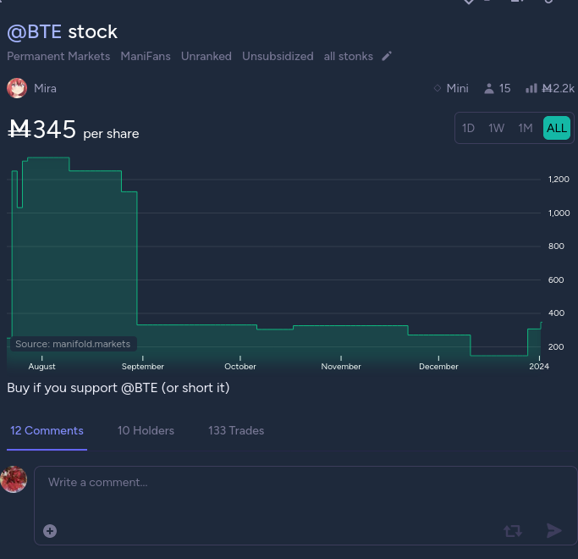Click the Mira creator name link

click(45, 89)
